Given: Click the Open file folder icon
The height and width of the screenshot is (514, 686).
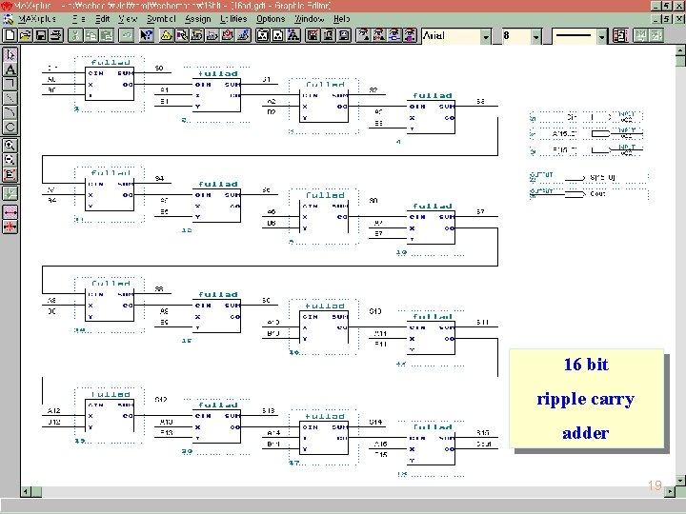Looking at the screenshot, I should pyautogui.click(x=26, y=35).
